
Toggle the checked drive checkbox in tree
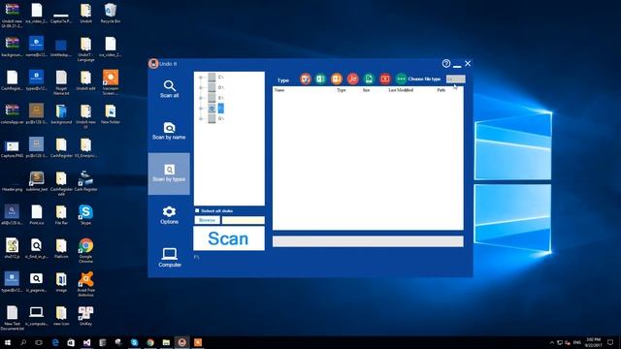(x=212, y=108)
